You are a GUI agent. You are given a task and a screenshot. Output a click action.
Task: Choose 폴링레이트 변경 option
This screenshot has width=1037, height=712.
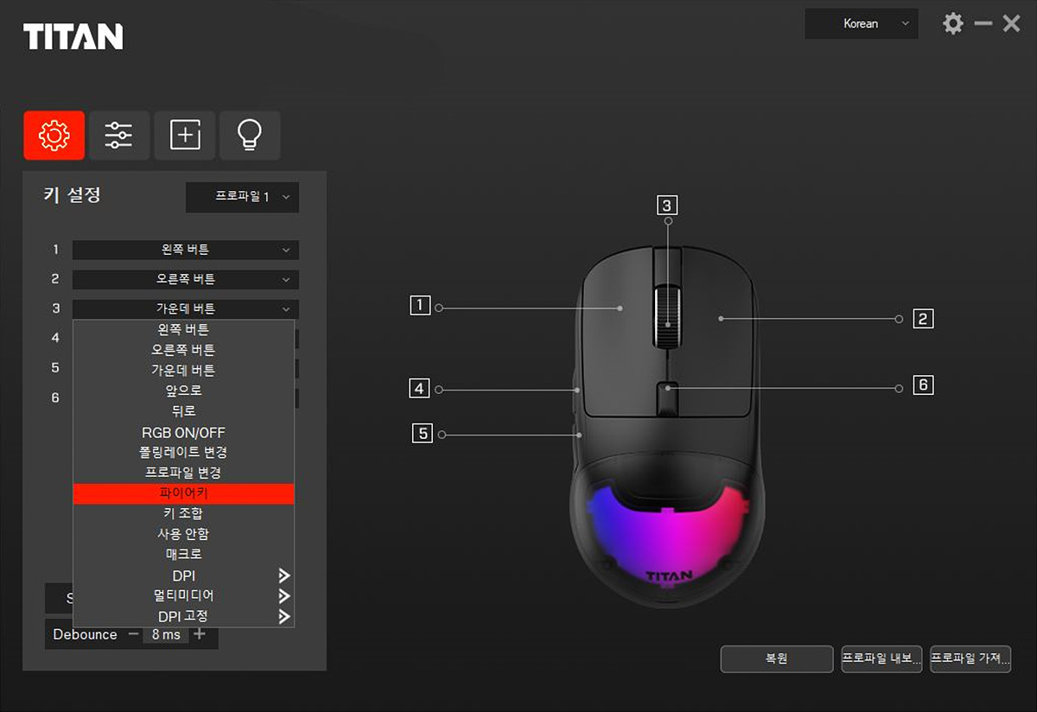[x=184, y=452]
